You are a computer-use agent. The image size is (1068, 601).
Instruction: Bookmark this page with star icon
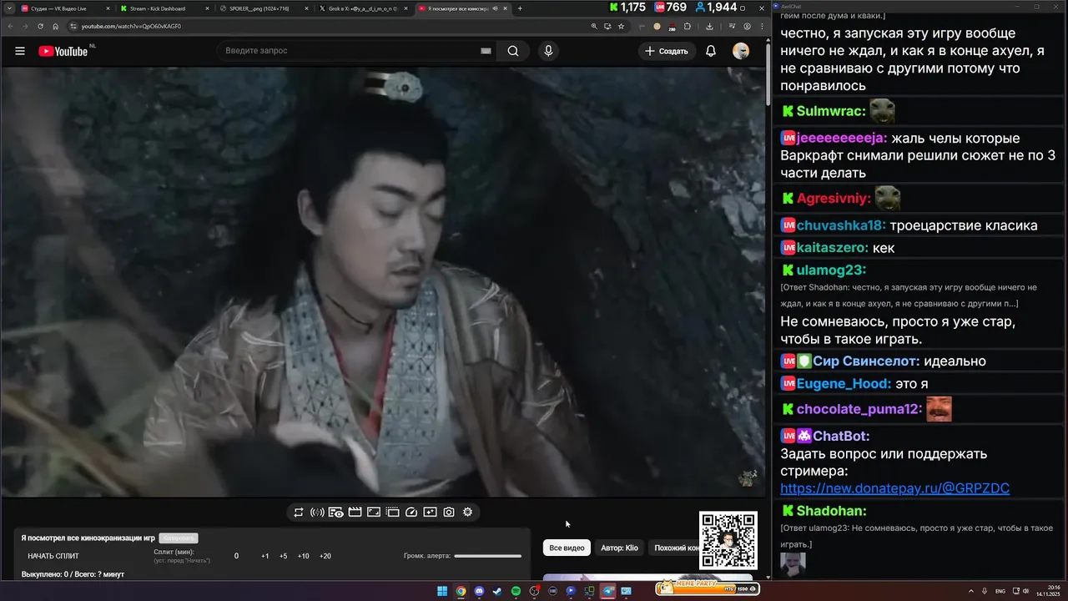(621, 26)
